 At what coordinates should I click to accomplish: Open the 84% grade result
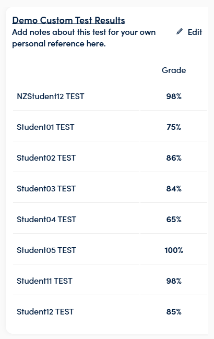click(174, 188)
